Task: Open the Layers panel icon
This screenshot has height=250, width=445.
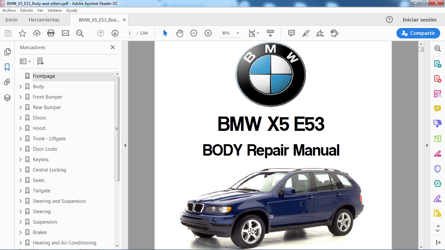Action: tap(7, 98)
